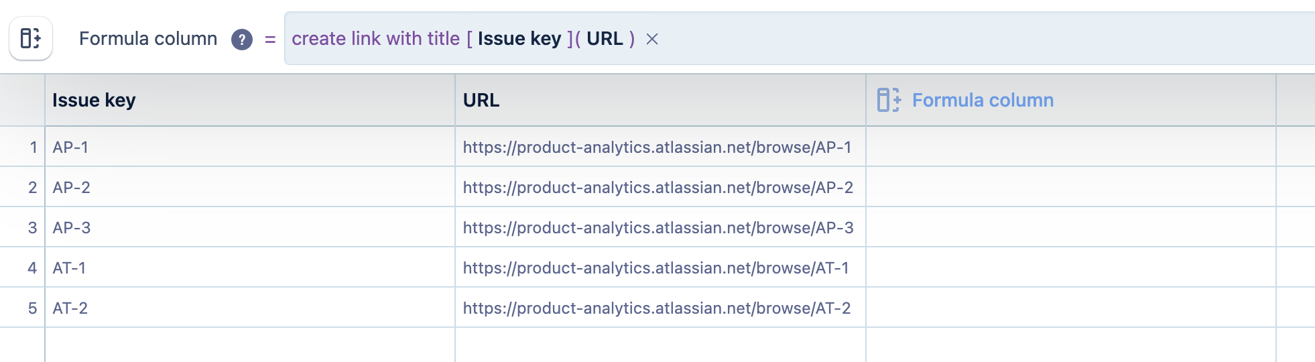Click the blue Formula column header label
Image resolution: width=1315 pixels, height=362 pixels.
tap(983, 100)
